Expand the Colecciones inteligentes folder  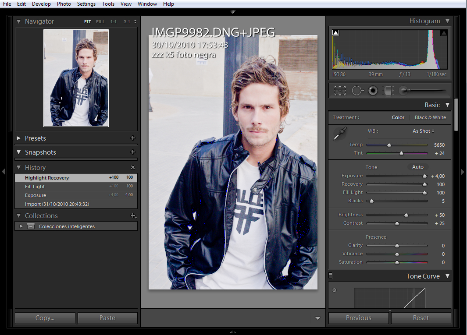21,226
